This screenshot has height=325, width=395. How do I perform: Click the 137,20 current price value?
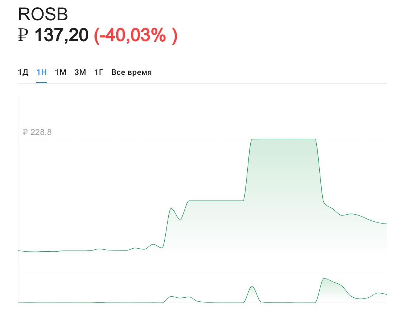pyautogui.click(x=62, y=35)
